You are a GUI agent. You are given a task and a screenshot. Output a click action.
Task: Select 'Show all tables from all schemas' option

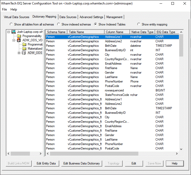[x=11, y=24]
